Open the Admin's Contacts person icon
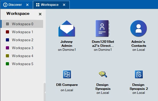The height and width of the screenshot is (101, 158). 139,28
